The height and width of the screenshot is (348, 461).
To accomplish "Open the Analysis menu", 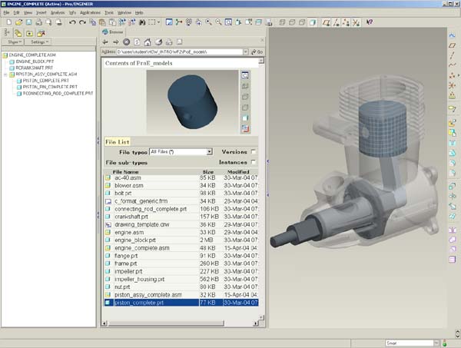I will tap(57, 13).
